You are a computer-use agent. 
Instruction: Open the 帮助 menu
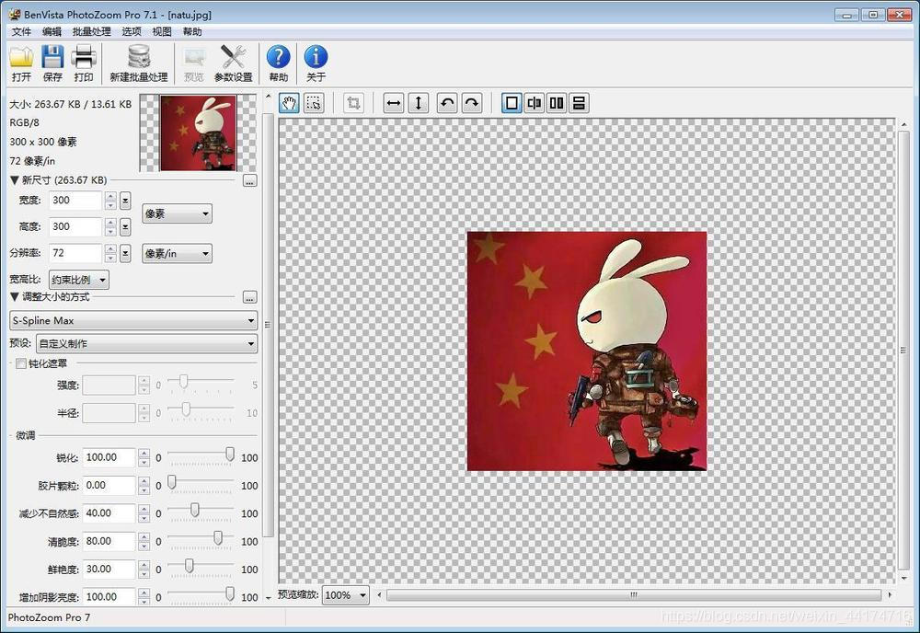[192, 31]
